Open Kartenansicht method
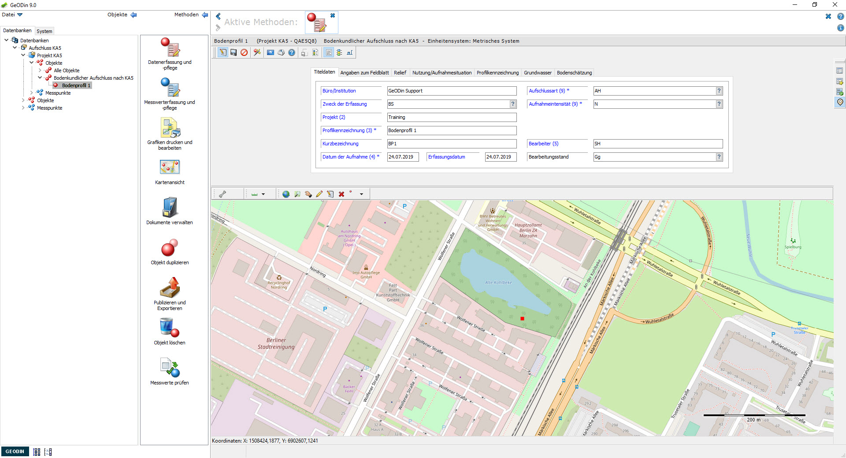The width and height of the screenshot is (846, 458). tap(170, 172)
